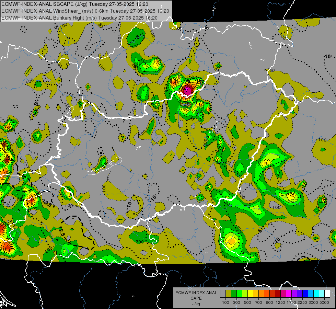This screenshot has width=336, height=309.
Task: Click the 700 legend scale value
Action: pos(259,302)
